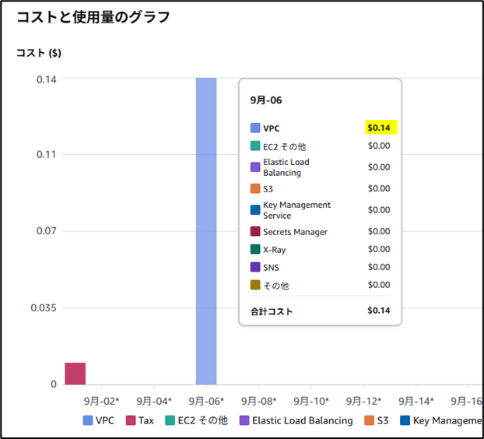This screenshot has width=484, height=439.
Task: Click the 9月-06* label on the x-axis
Action: [x=206, y=401]
